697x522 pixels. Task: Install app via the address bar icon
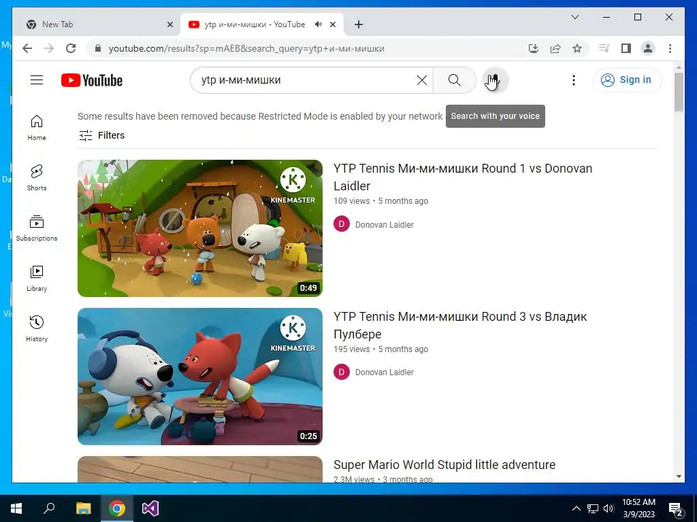point(534,48)
